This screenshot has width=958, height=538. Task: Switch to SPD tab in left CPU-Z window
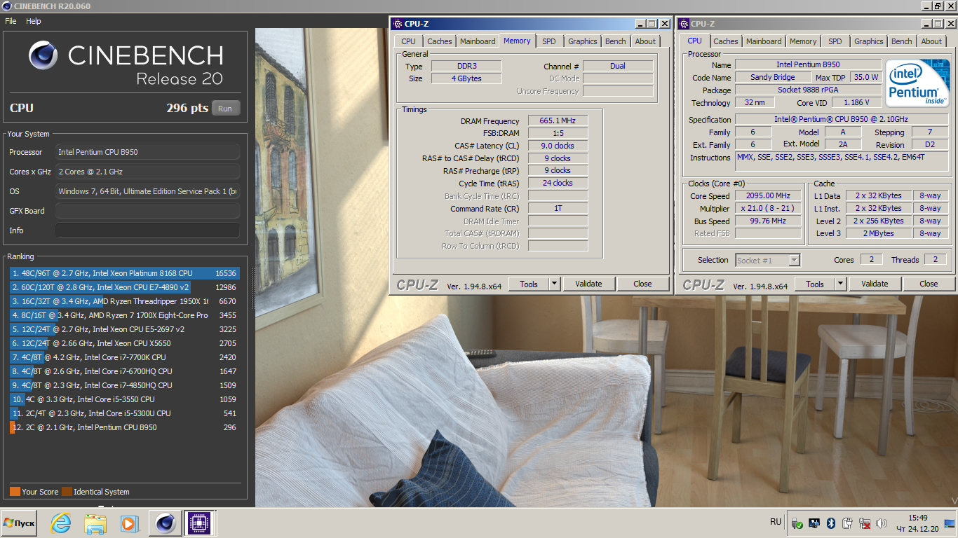[549, 41]
